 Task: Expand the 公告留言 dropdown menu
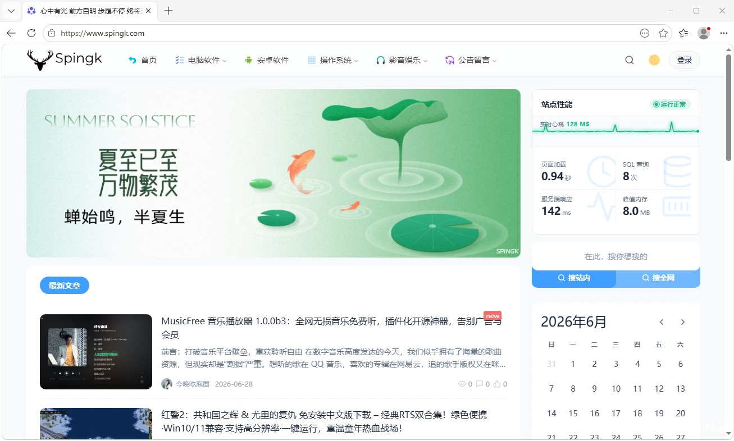(471, 60)
